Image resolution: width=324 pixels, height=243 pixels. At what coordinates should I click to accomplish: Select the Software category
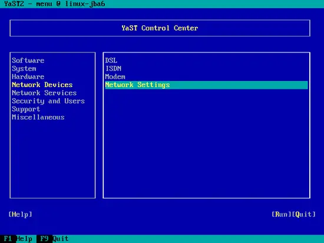tap(28, 61)
